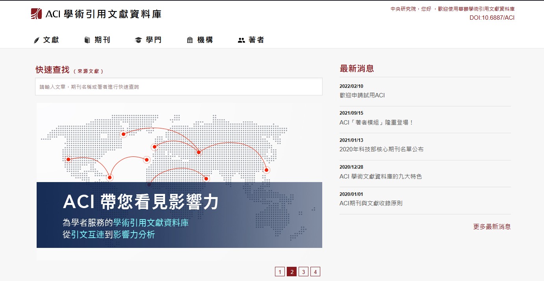Go to carousel slide 4
The image size is (544, 281).
(315, 272)
